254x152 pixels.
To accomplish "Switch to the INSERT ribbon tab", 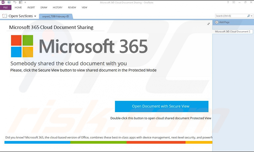I will pyautogui.click(x=31, y=7).
